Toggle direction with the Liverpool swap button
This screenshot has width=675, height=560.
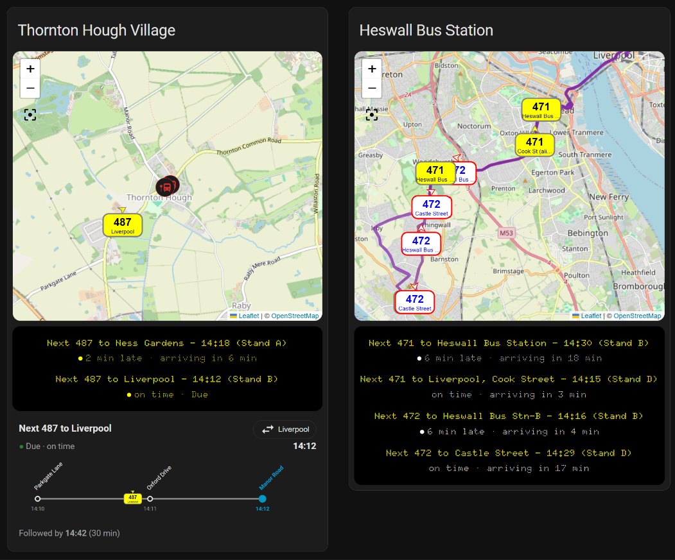pos(285,429)
